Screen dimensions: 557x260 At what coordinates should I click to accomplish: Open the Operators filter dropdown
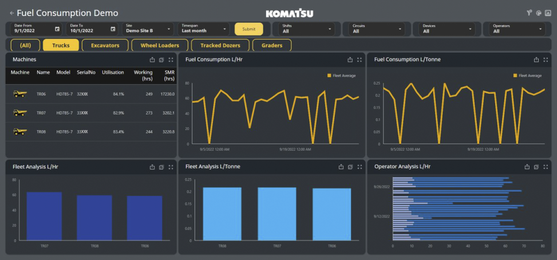518,29
